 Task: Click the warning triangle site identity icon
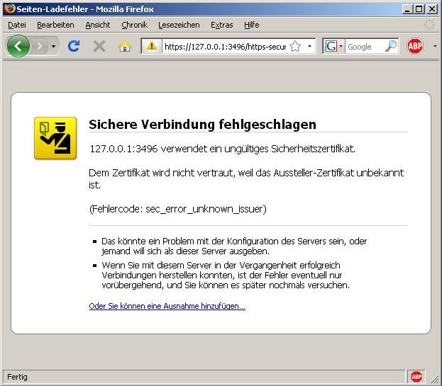click(151, 47)
